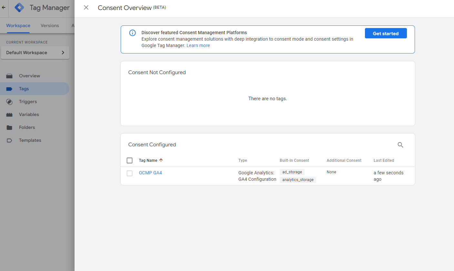Click the 'Consent Not Configured' heading

point(157,72)
